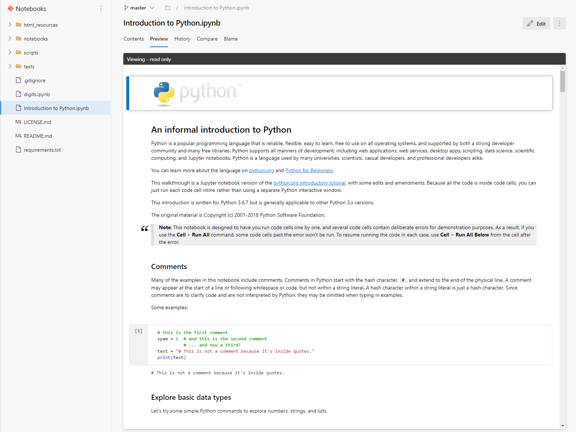Click the tests folder icon
Image resolution: width=576 pixels, height=432 pixels.
pyautogui.click(x=19, y=67)
